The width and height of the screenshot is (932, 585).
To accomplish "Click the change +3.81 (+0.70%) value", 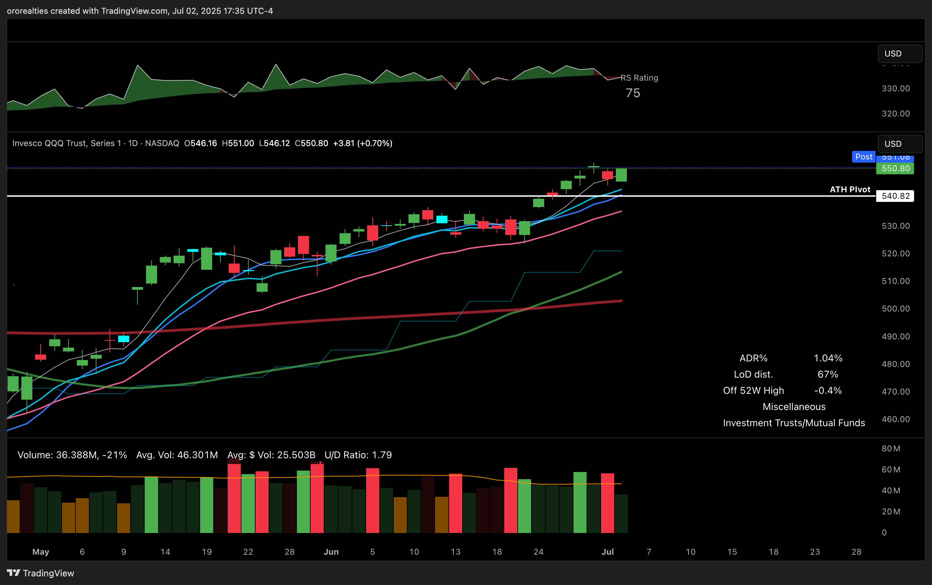I will point(363,144).
